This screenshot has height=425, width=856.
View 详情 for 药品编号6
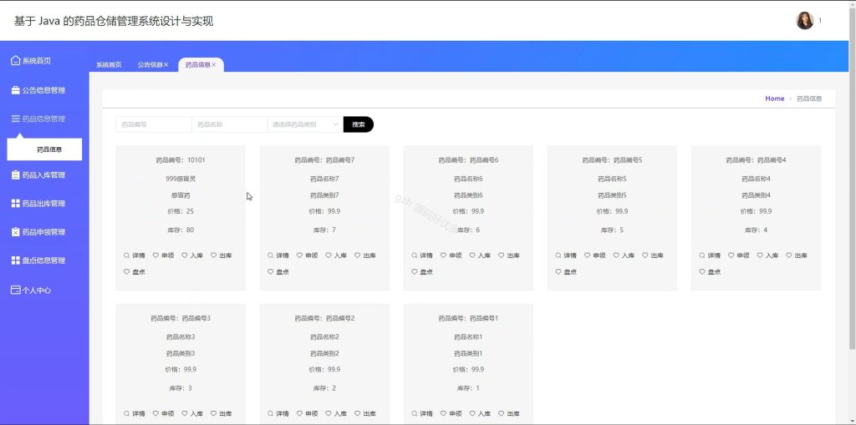422,256
